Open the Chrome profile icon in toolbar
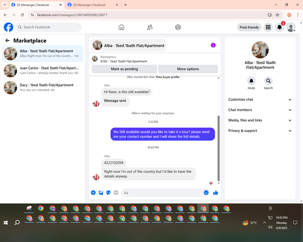 [x=289, y=15]
